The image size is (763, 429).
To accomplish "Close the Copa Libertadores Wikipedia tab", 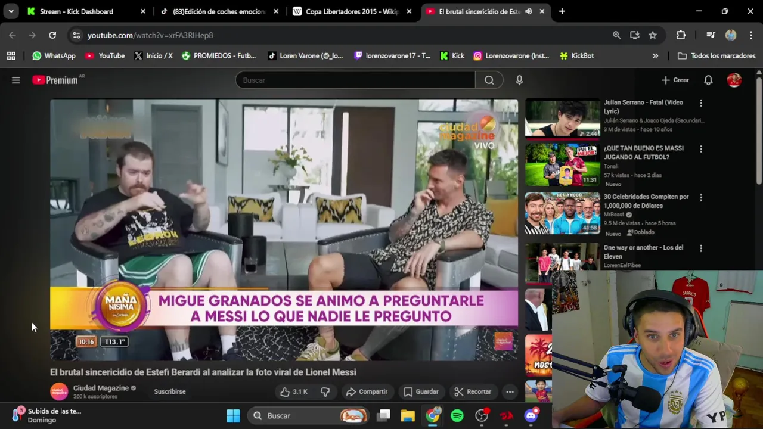I will click(409, 11).
